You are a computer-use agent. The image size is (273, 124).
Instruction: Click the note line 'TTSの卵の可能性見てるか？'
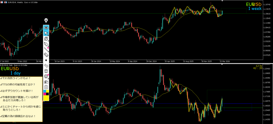coord(18,84)
